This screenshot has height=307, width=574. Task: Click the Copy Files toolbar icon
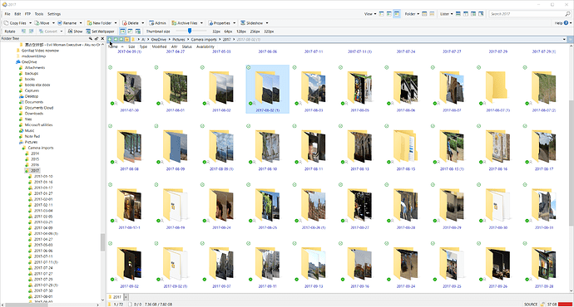click(x=6, y=23)
